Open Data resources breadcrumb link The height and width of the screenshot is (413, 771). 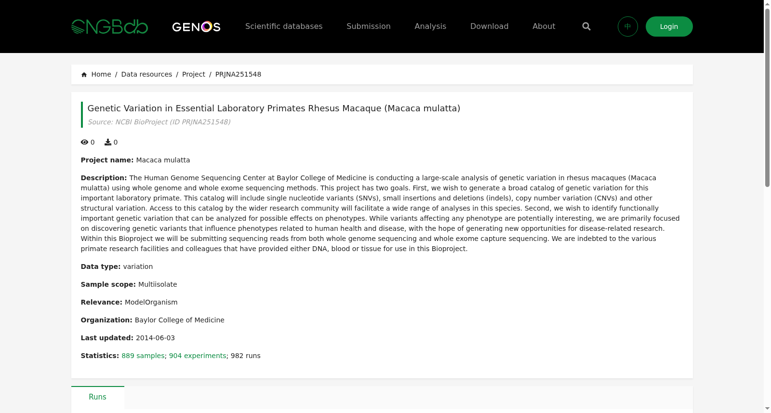coord(146,74)
